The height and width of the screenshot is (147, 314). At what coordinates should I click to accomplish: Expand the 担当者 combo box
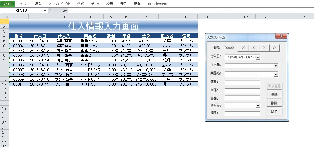coord(258,106)
